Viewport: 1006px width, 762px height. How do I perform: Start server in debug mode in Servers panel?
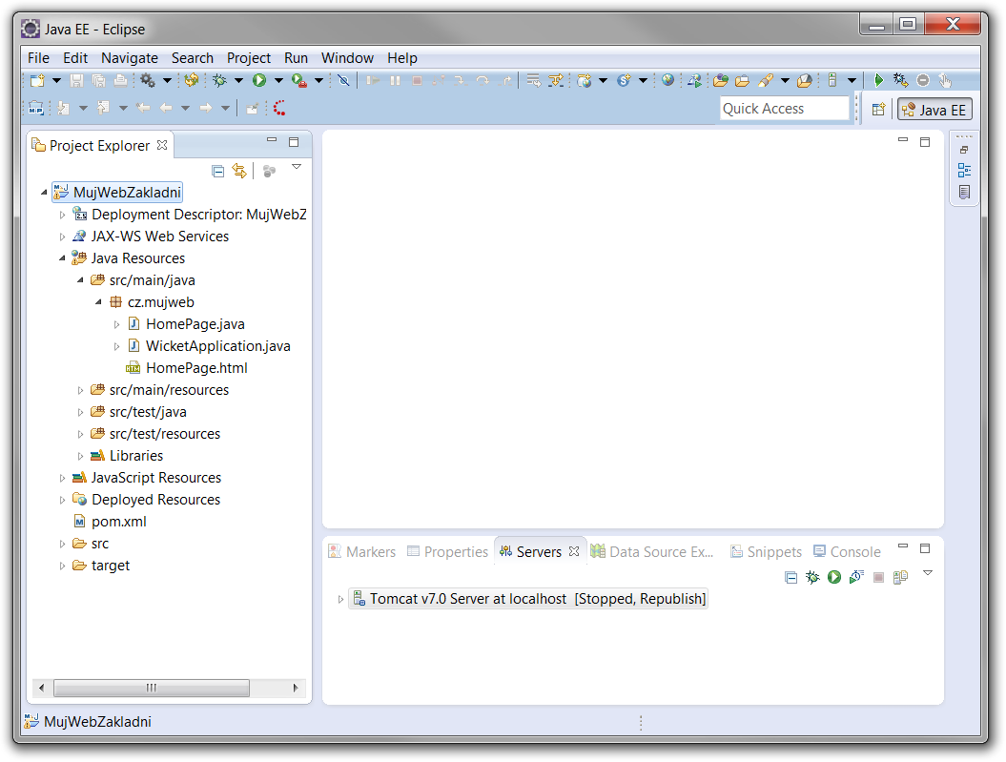812,577
